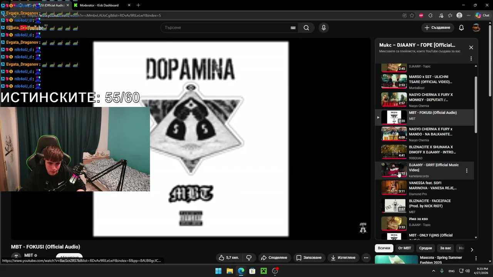Open File Explorer from the taskbar

coord(230,271)
